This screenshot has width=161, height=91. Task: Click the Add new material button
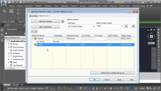click(45, 21)
